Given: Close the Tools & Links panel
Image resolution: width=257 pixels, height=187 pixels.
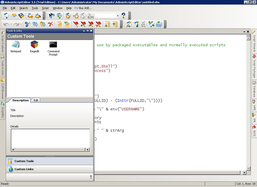Looking at the screenshot, I should (x=91, y=31).
